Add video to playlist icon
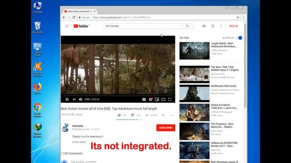 pyautogui.click(x=163, y=115)
